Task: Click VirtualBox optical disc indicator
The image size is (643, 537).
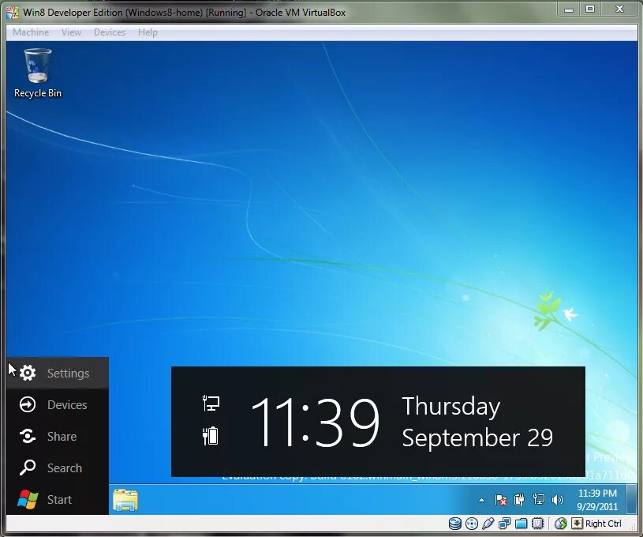Action: point(472,524)
